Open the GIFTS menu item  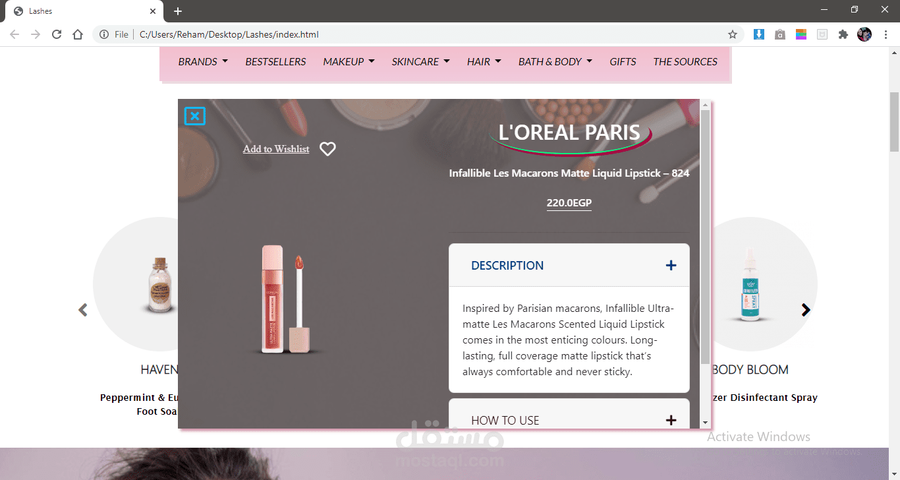(x=623, y=62)
